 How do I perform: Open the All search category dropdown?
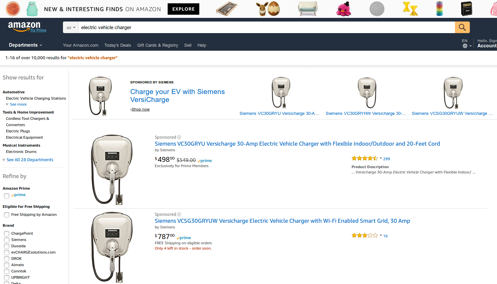click(71, 27)
